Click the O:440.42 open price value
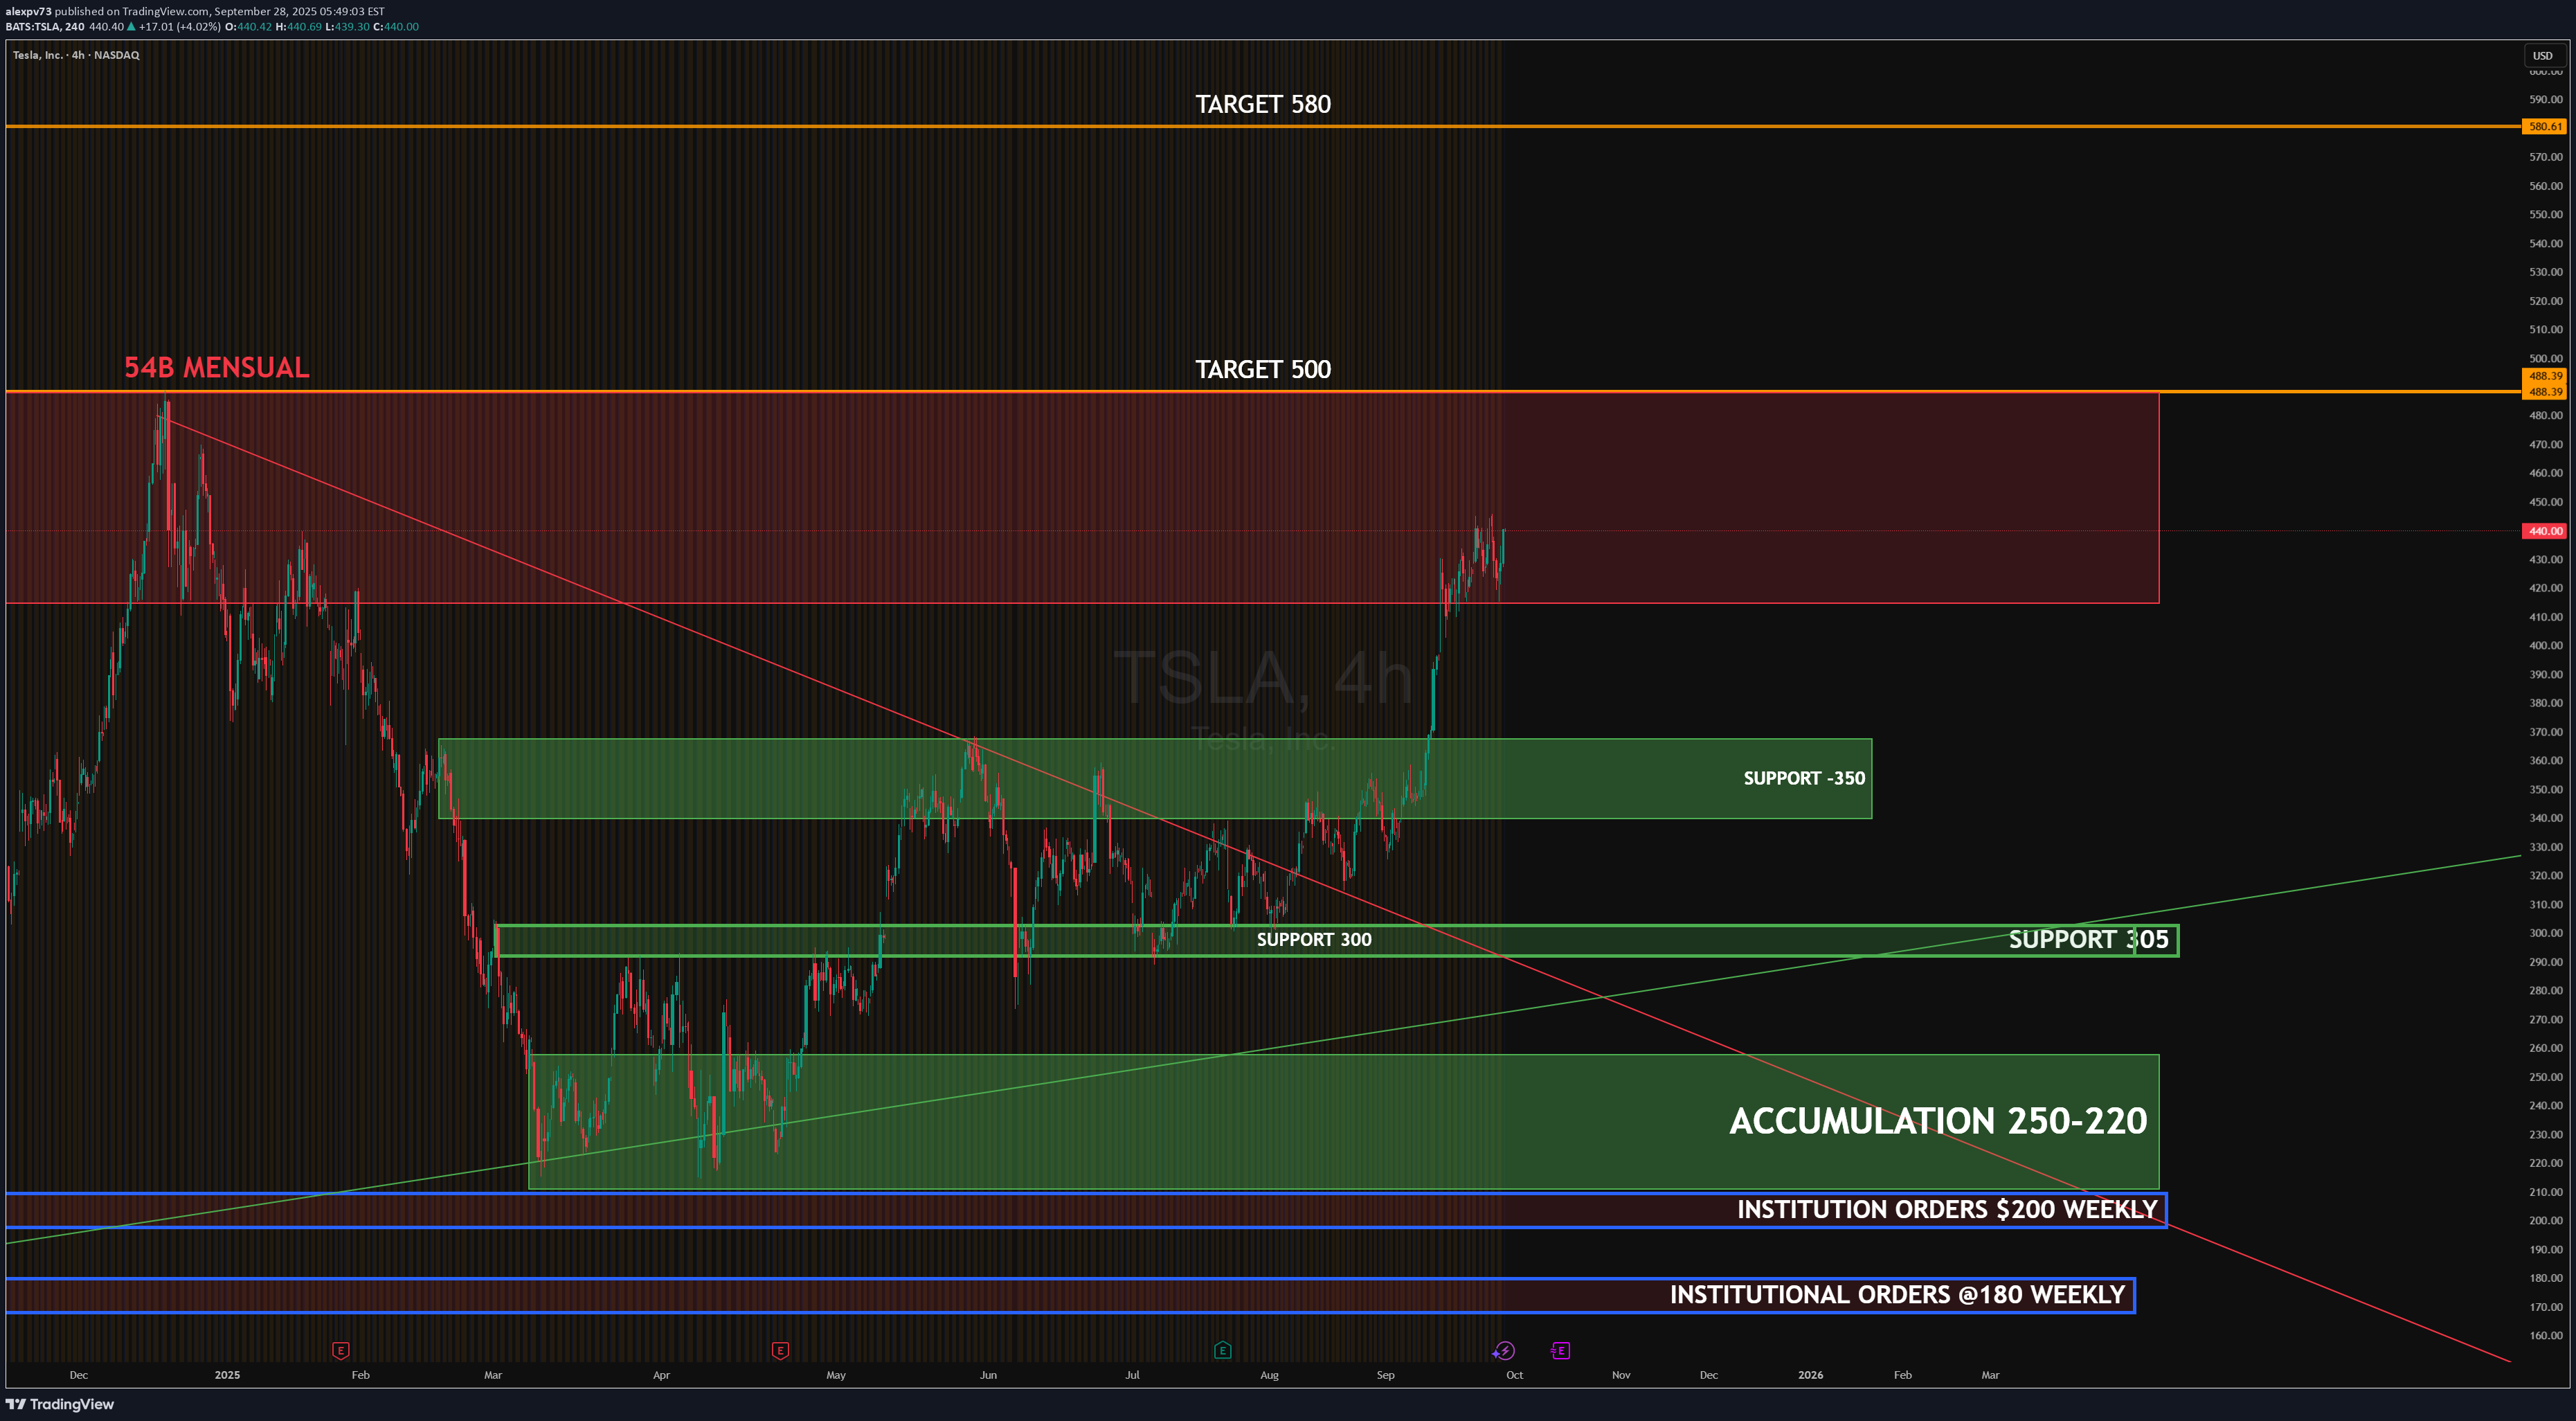The height and width of the screenshot is (1421, 2576). click(248, 27)
